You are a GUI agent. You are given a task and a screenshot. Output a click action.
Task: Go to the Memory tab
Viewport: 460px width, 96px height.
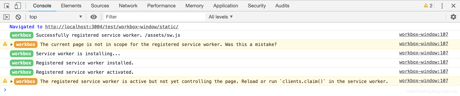pyautogui.click(x=195, y=6)
